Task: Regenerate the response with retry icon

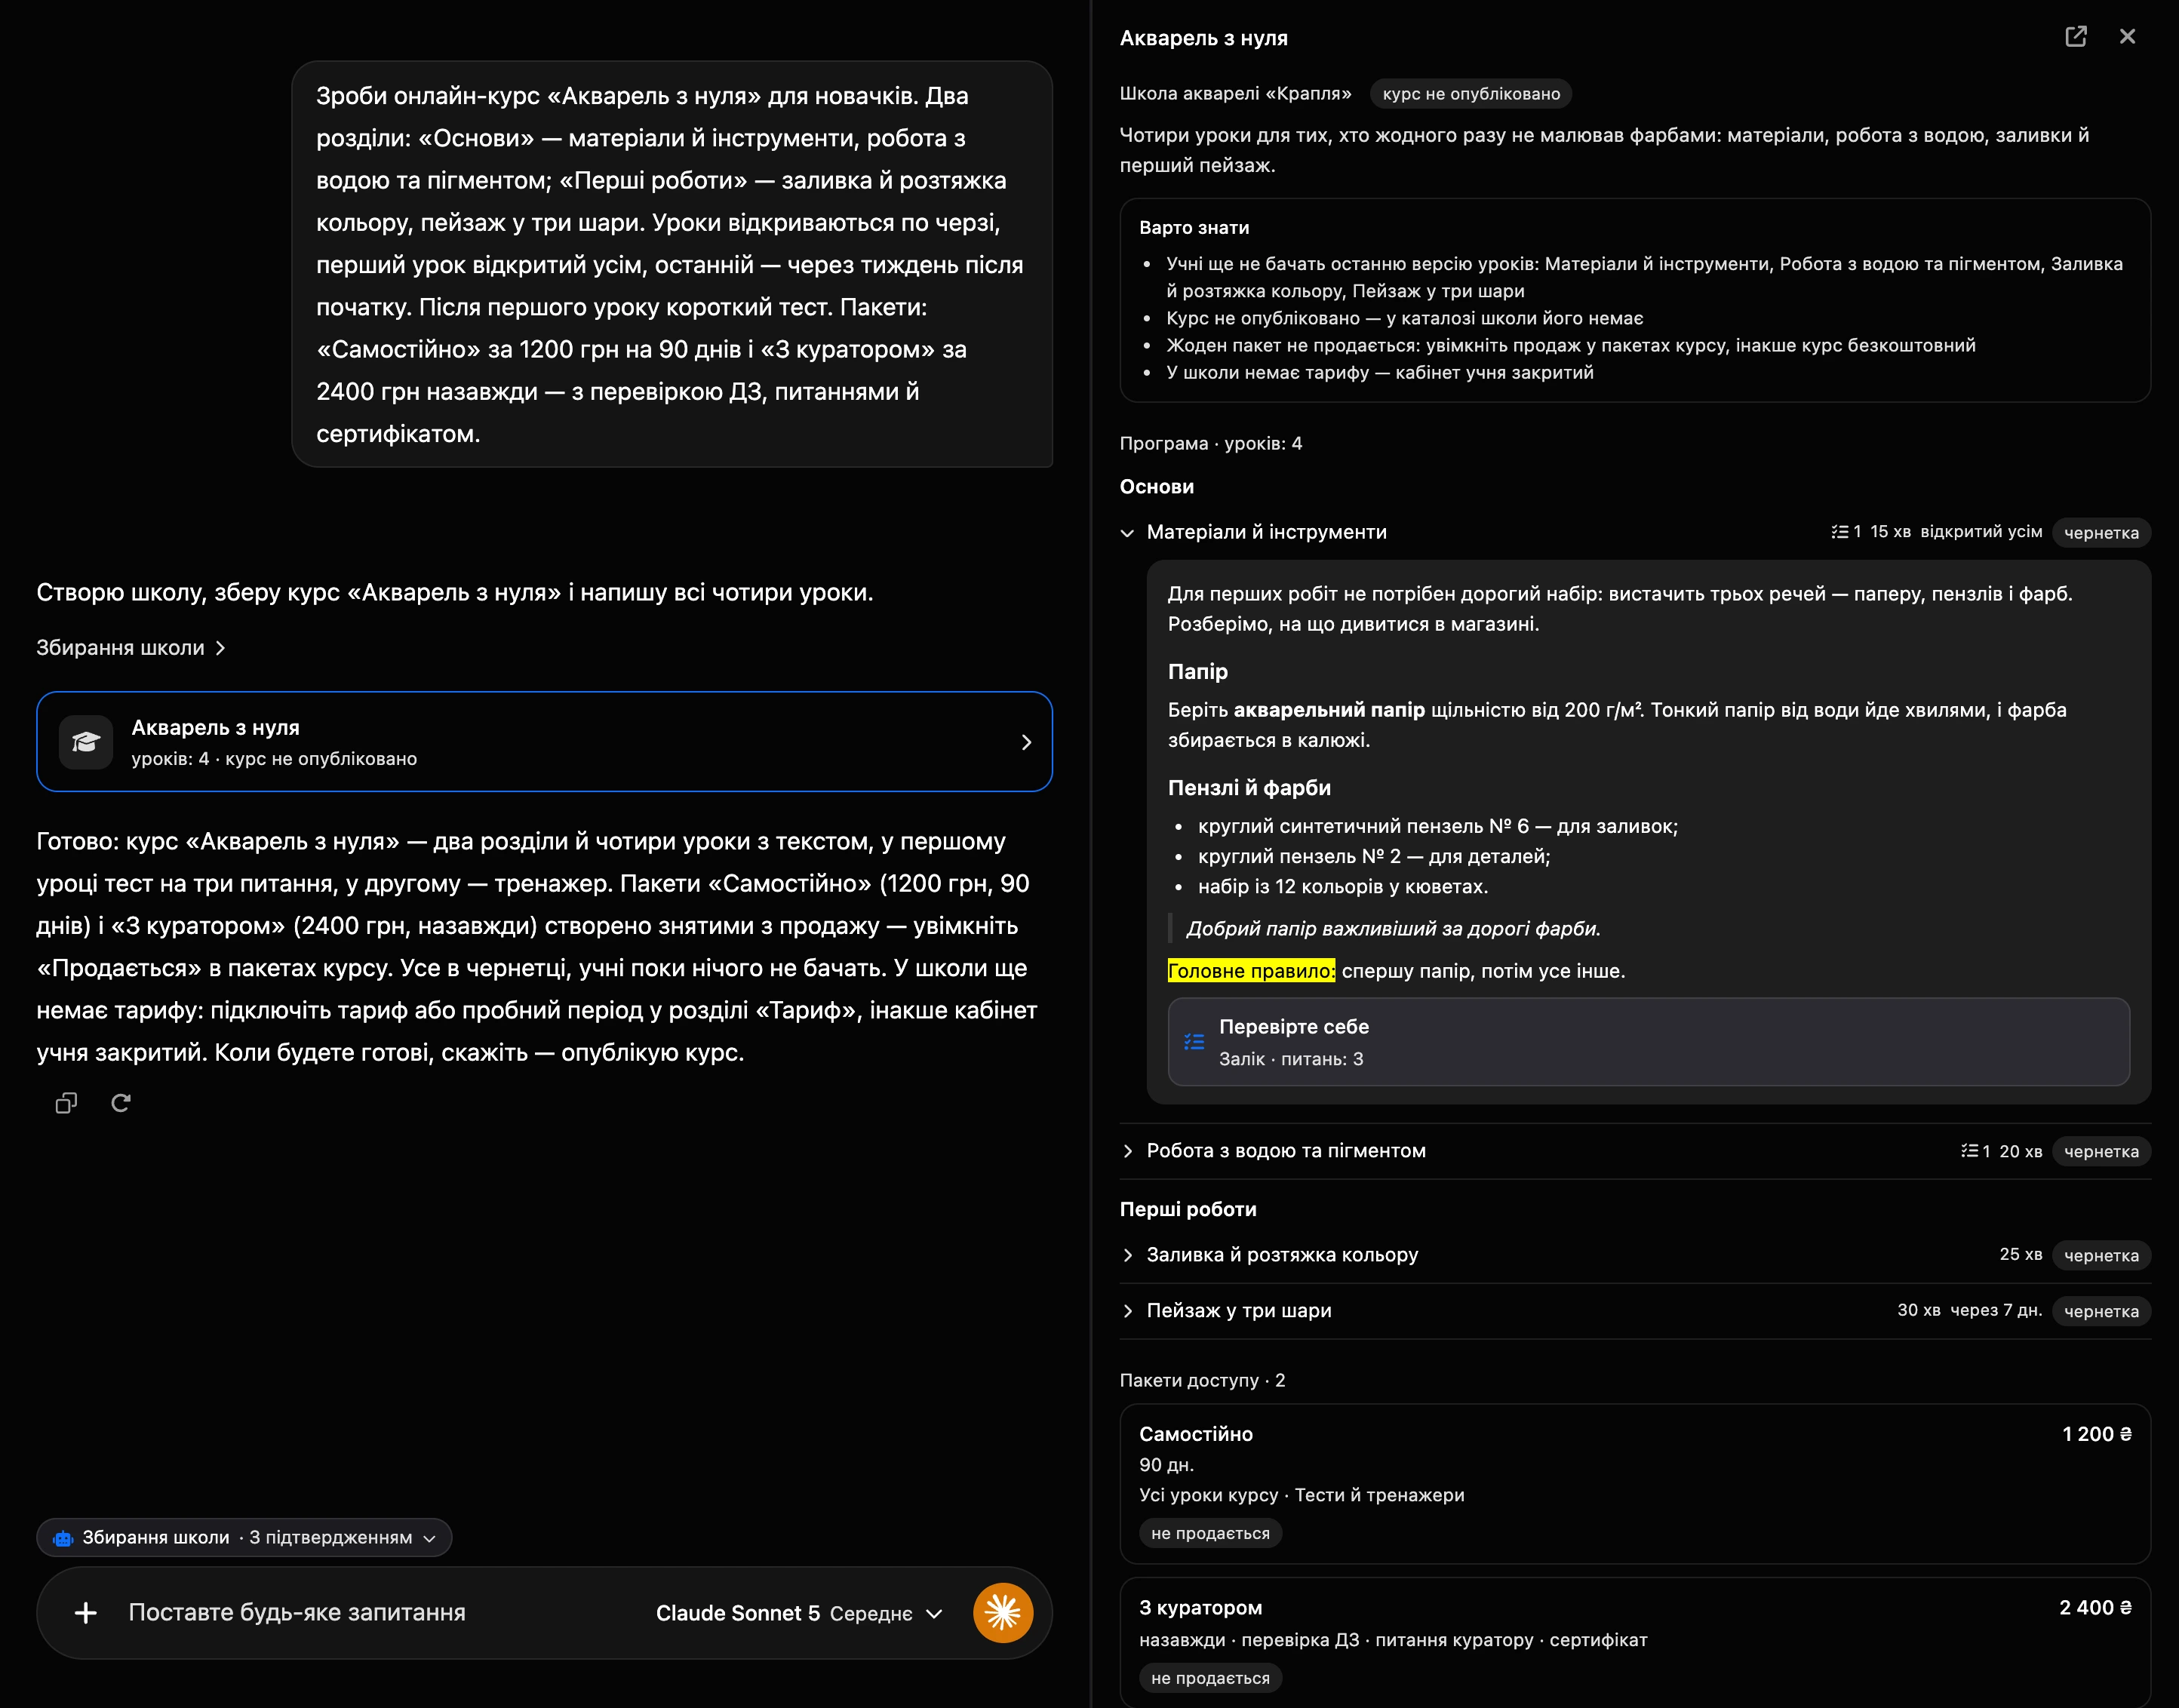Action: pyautogui.click(x=121, y=1103)
